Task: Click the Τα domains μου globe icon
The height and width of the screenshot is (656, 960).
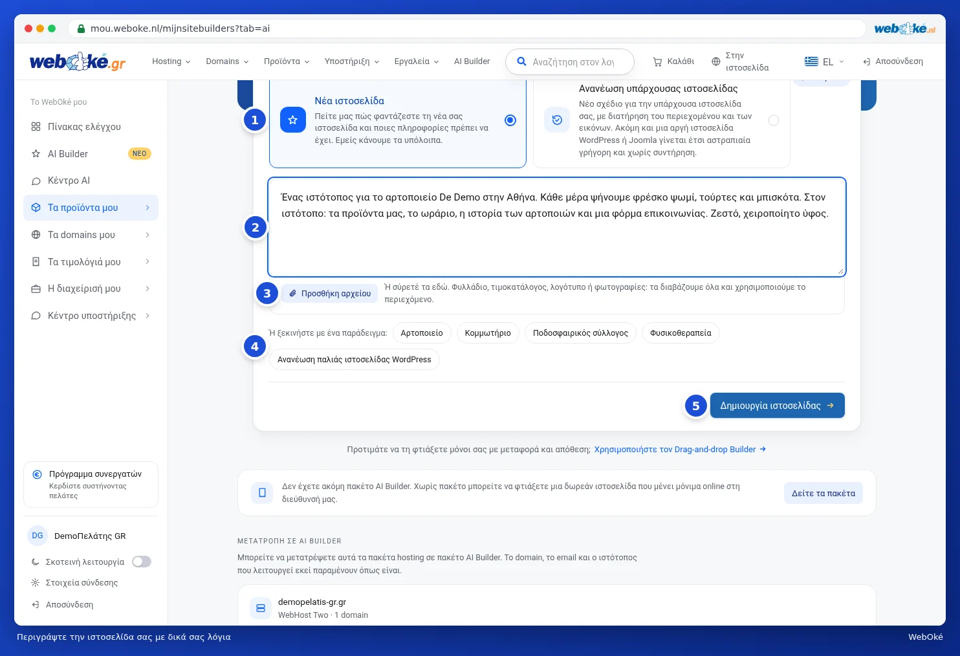Action: [x=36, y=235]
